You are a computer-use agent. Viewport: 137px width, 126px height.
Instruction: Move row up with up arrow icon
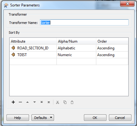[27, 102]
